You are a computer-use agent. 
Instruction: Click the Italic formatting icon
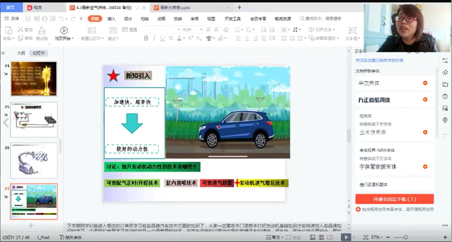pos(154,38)
